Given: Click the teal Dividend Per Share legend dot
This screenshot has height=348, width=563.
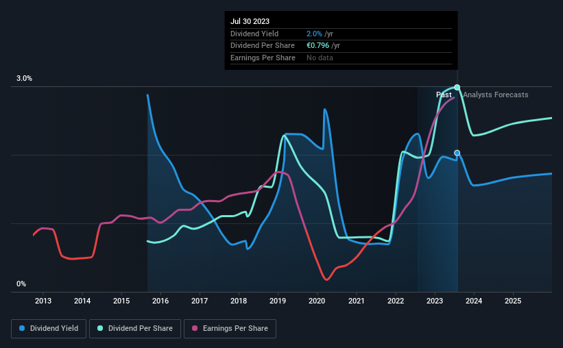Looking at the screenshot, I should (100, 328).
